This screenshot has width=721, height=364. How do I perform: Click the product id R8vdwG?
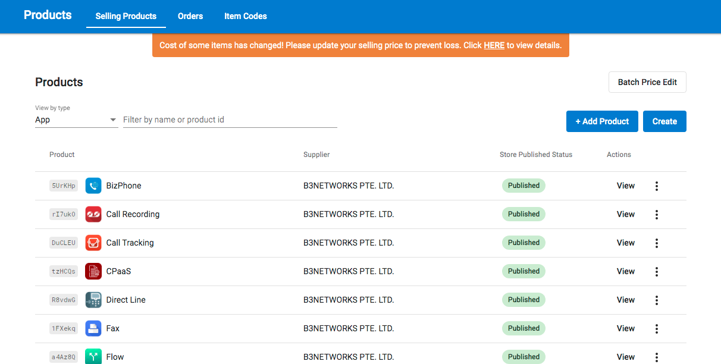[64, 300]
